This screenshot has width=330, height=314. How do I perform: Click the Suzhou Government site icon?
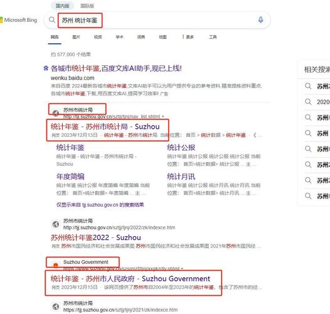[x=56, y=265]
